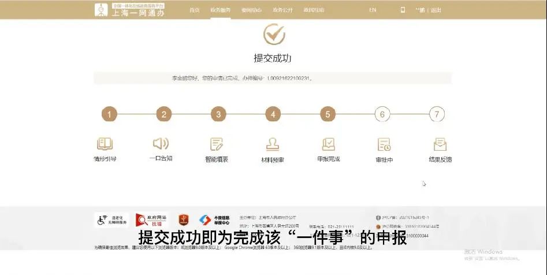547x275 pixels.
Task: Open the 首页 navigation tab
Action: pos(194,10)
